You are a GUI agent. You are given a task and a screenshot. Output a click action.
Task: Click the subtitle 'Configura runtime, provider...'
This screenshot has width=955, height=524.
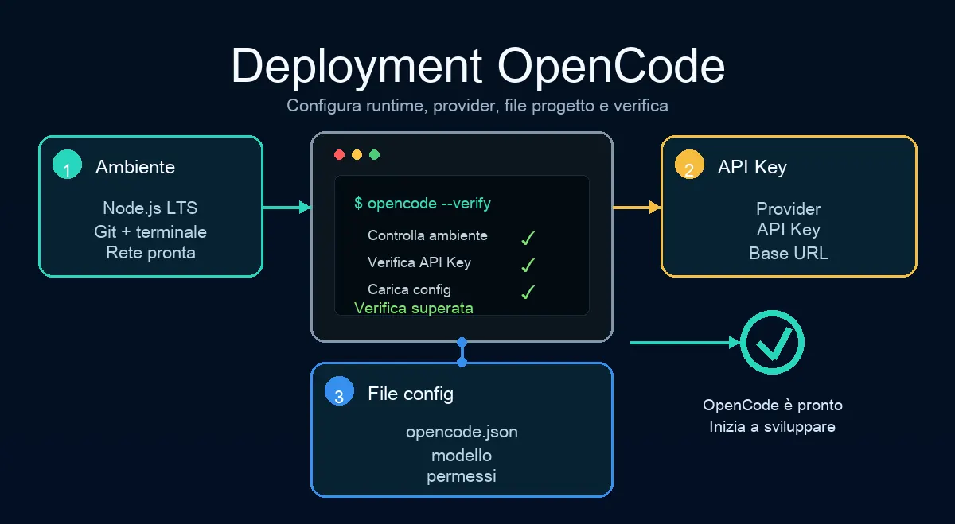coord(477,106)
